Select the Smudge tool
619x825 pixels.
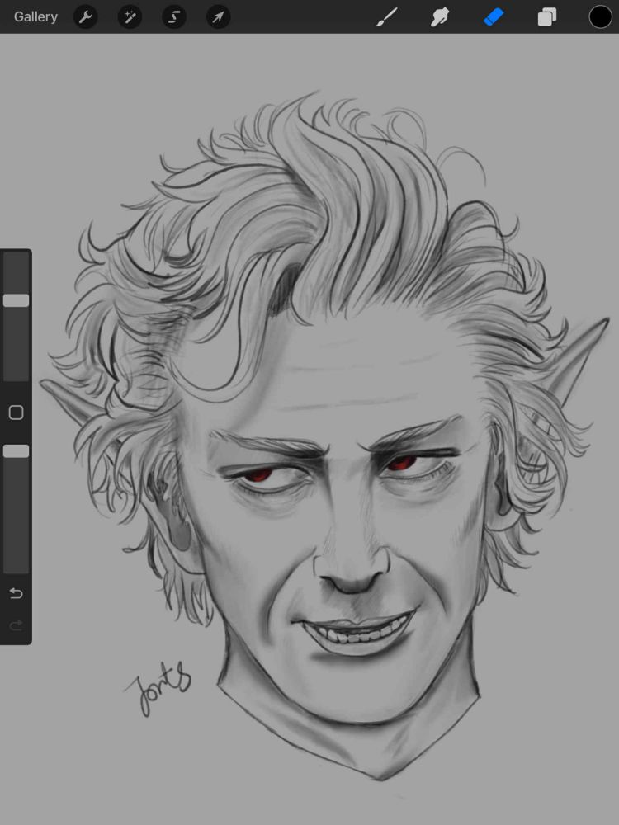tap(440, 17)
